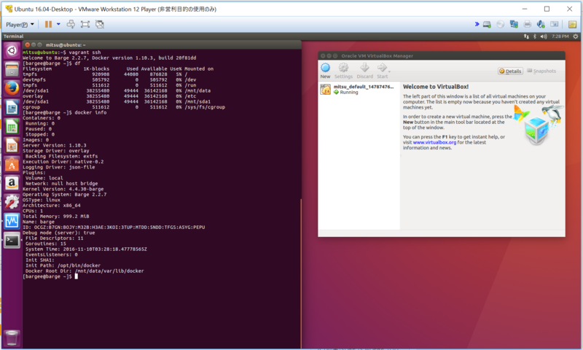Click the 'Welcome to VirtualBox!' heading
The width and height of the screenshot is (583, 350).
(x=436, y=87)
